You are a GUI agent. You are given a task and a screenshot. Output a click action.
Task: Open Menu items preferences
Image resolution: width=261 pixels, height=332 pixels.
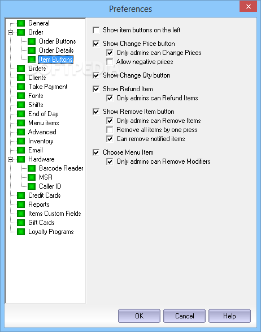(43, 123)
